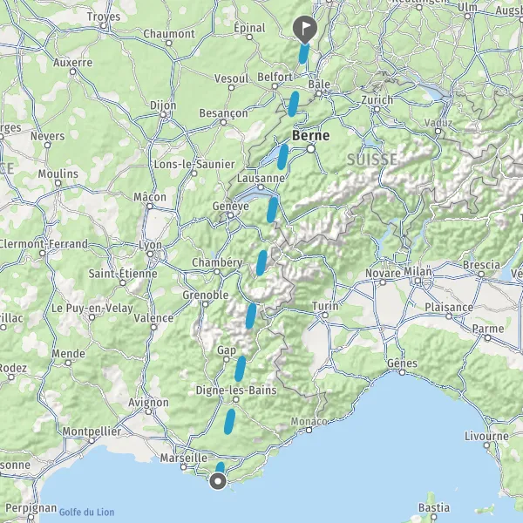
Task: Click the circular start marker near Marseille
Action: pyautogui.click(x=218, y=481)
